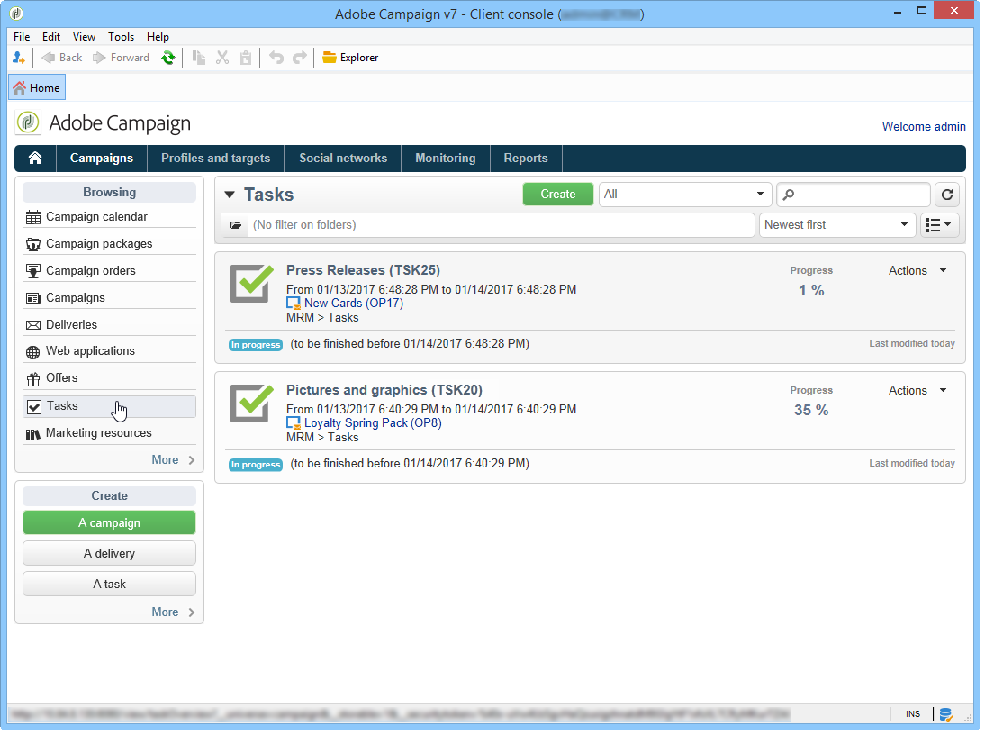Open Loyalty Spring Pack (OP8) link

[373, 423]
